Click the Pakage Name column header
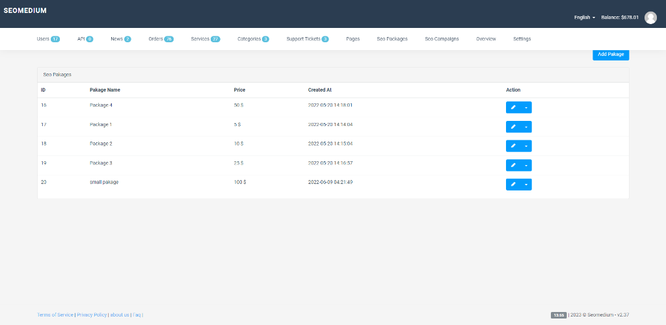 pos(105,90)
